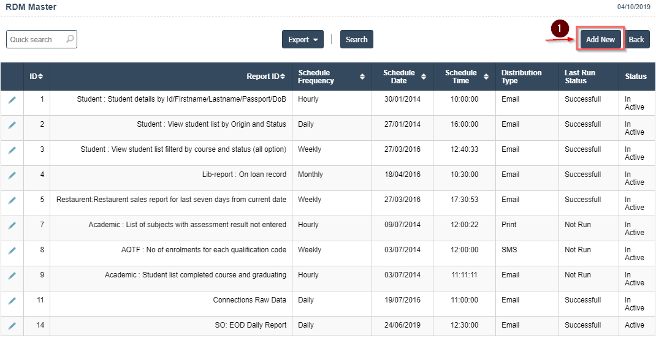Edit the AQTF enrolments report row
The image size is (656, 338).
click(x=12, y=250)
